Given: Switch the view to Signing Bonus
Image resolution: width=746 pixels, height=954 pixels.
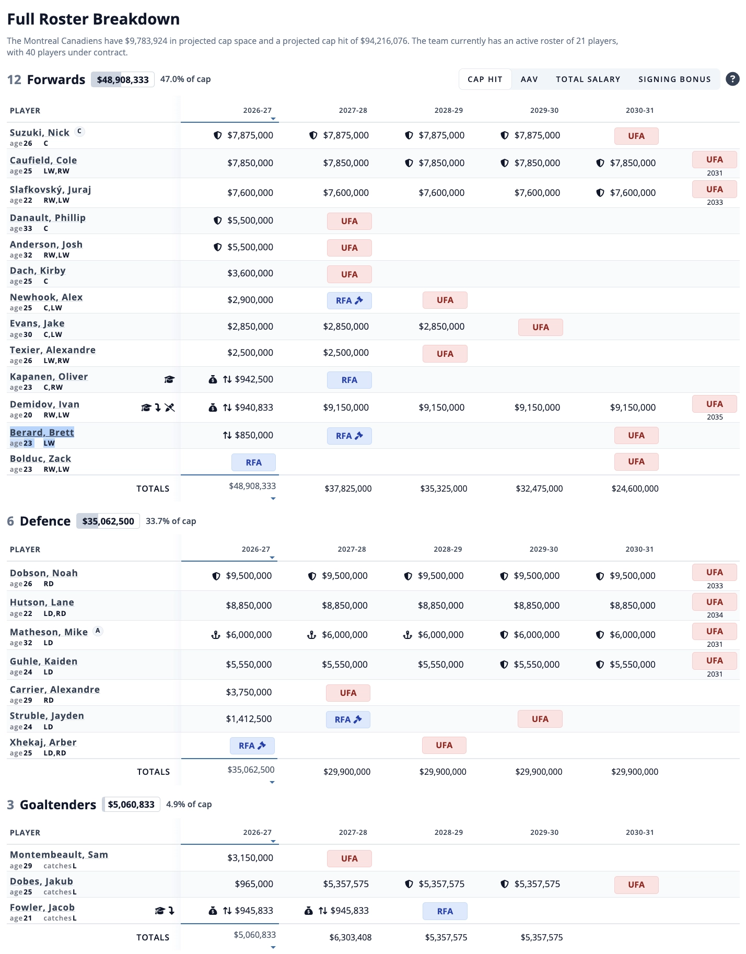Looking at the screenshot, I should (x=674, y=79).
